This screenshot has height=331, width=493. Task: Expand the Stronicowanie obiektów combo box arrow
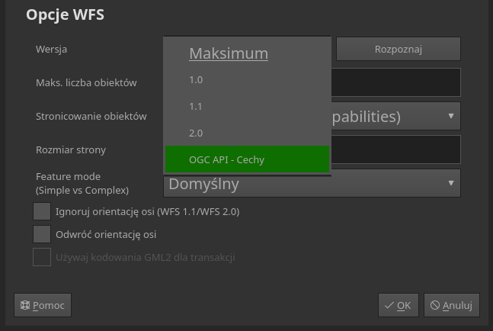450,116
